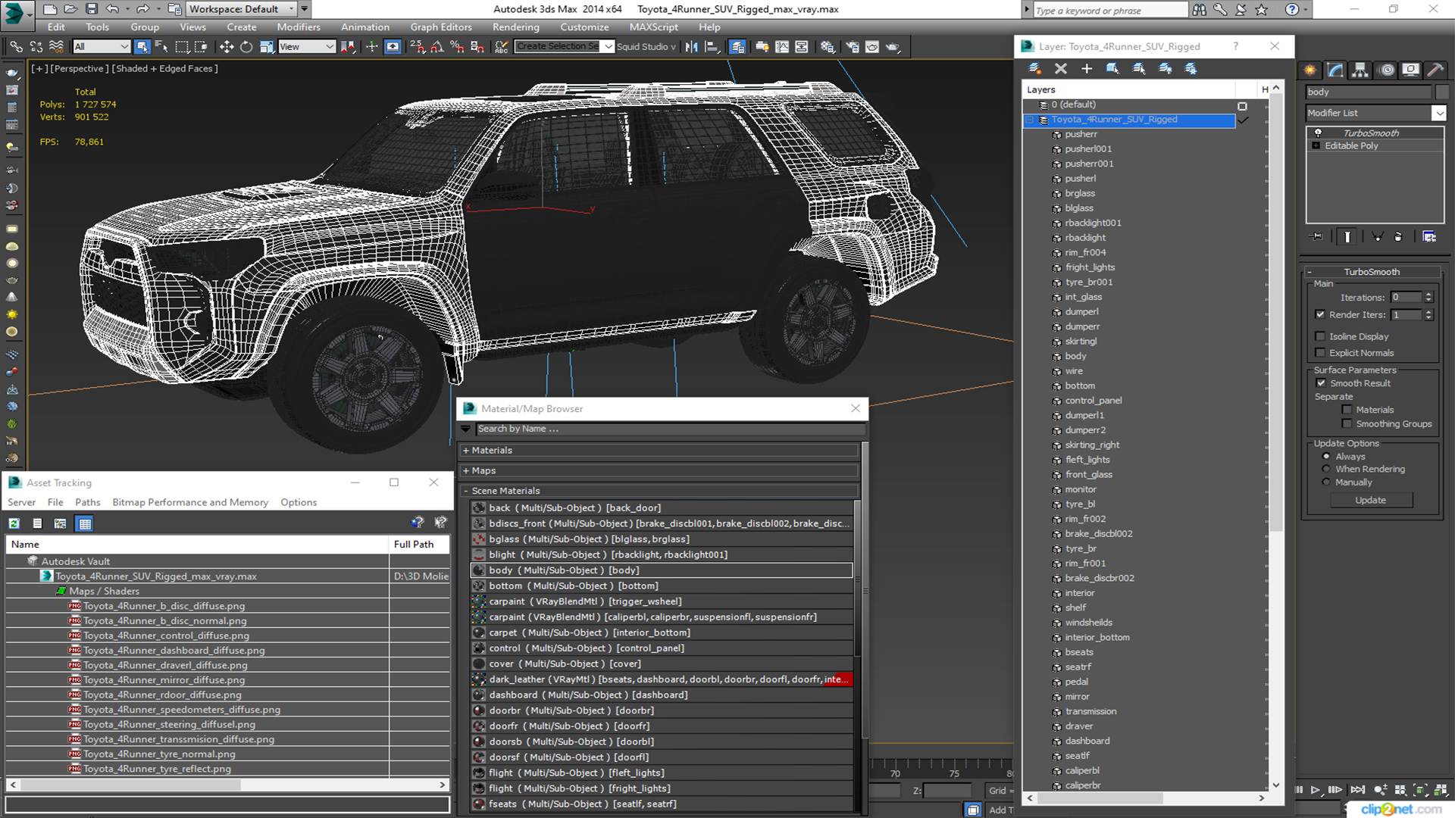Open the Motion tab in command panel
Viewport: 1455px width, 818px height.
pyautogui.click(x=1386, y=70)
